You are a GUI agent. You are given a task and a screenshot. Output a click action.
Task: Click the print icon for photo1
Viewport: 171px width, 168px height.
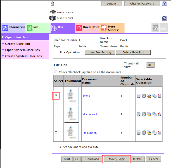click(139, 96)
